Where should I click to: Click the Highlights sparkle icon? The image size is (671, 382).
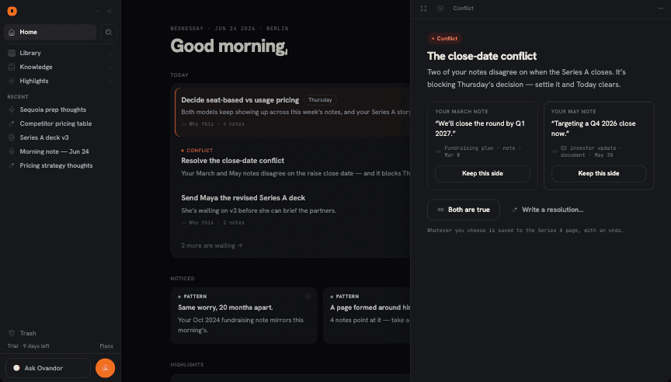pos(12,81)
